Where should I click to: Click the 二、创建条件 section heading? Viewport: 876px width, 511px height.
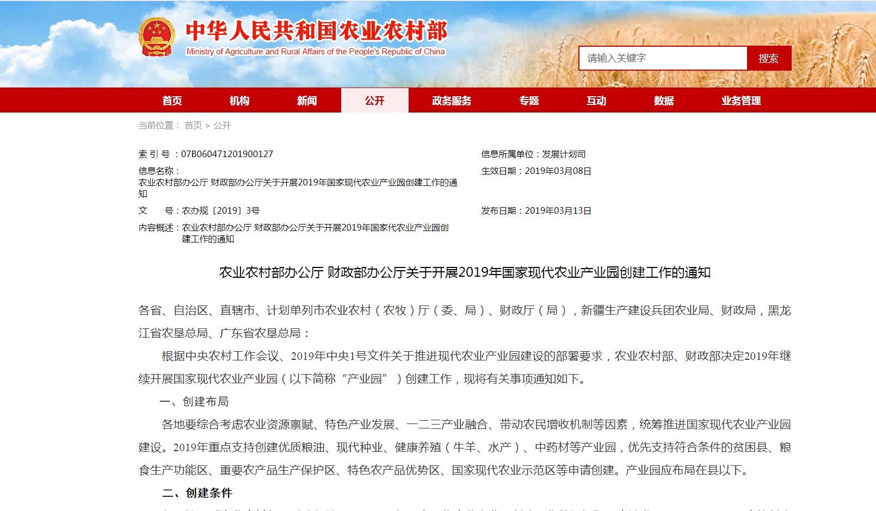coord(198,493)
